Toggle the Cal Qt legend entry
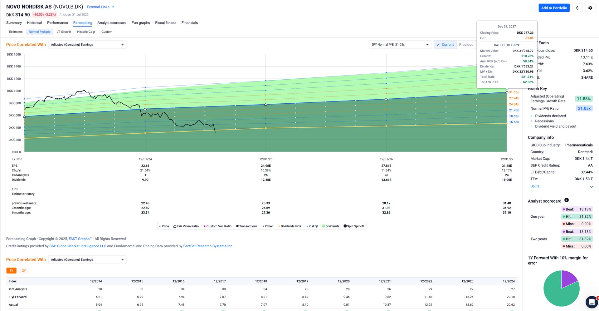 pos(312,226)
